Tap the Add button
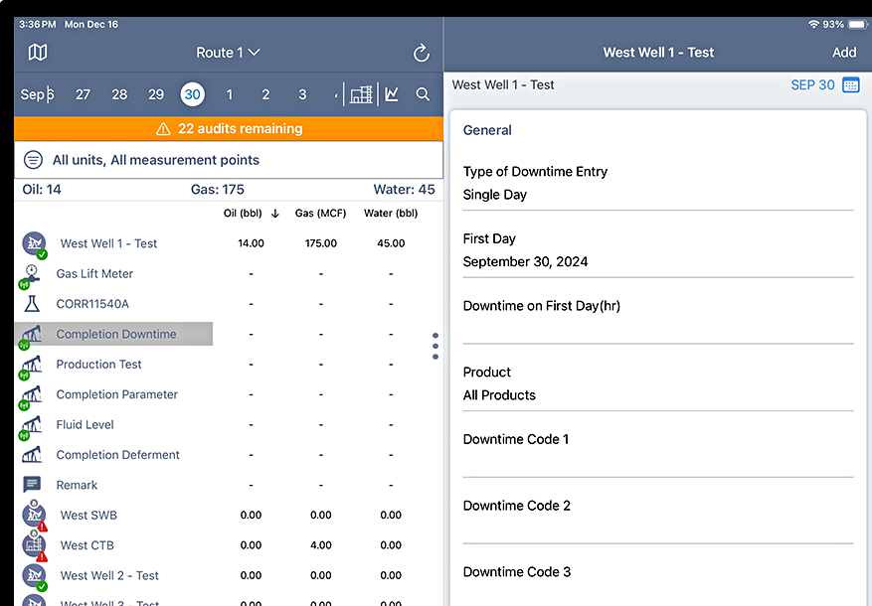 (843, 52)
